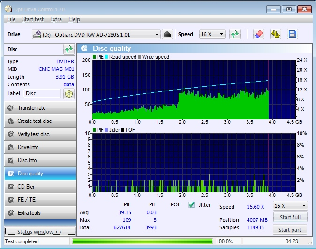Image resolution: width=316 pixels, height=249 pixels.
Task: Click the PIE max value 109
Action: [127, 220]
